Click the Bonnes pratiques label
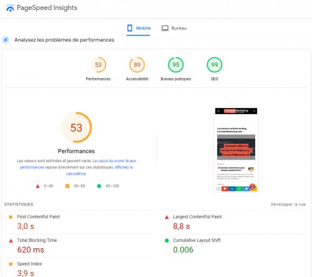The width and height of the screenshot is (312, 277). pyautogui.click(x=176, y=79)
